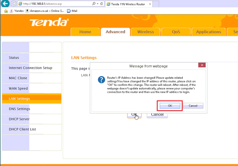Switch to the QoS tab
The height and width of the screenshot is (166, 238).
coord(176,32)
